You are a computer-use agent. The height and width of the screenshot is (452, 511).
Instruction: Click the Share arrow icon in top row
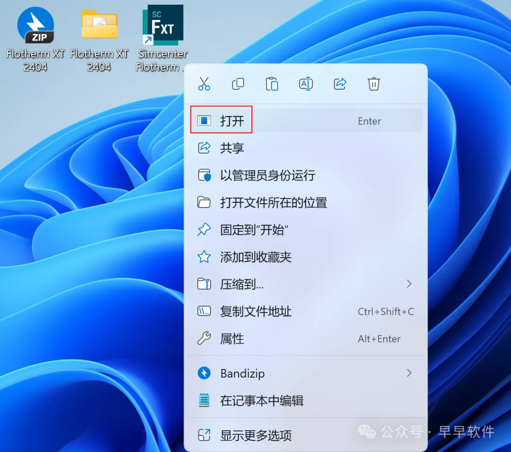(340, 84)
